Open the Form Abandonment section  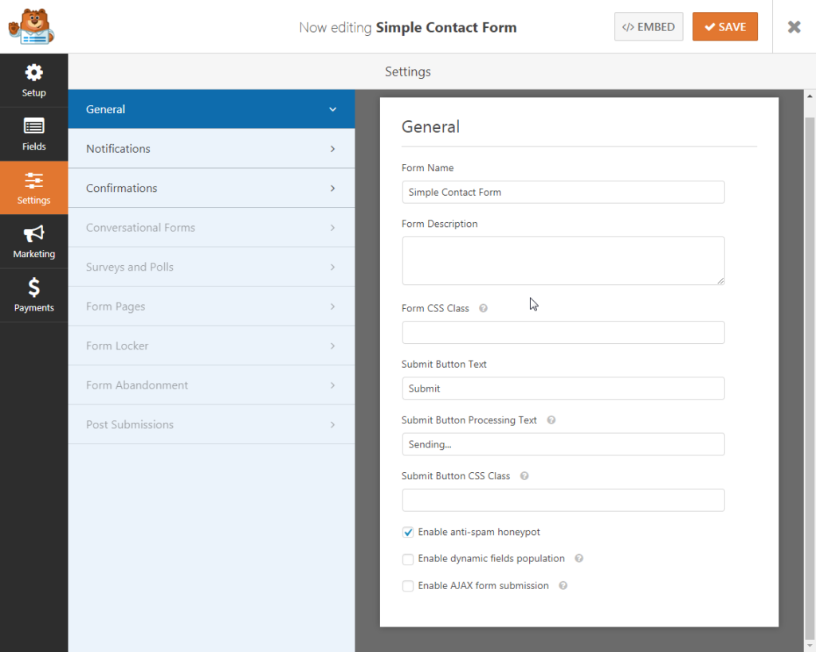pyautogui.click(x=211, y=385)
